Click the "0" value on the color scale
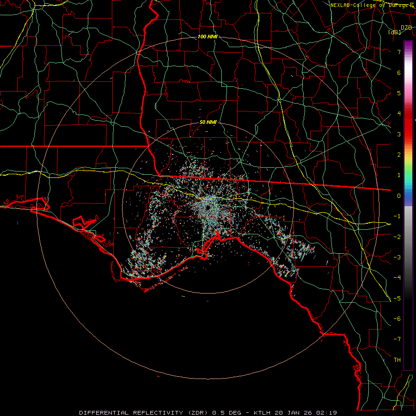This screenshot has height=416, width=416. click(399, 196)
